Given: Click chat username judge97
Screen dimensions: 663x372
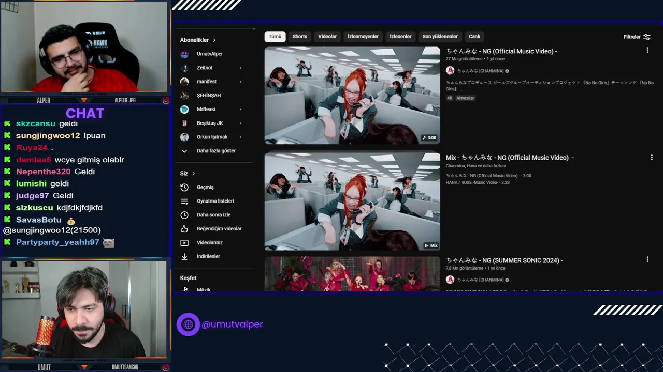Looking at the screenshot, I should (32, 196).
